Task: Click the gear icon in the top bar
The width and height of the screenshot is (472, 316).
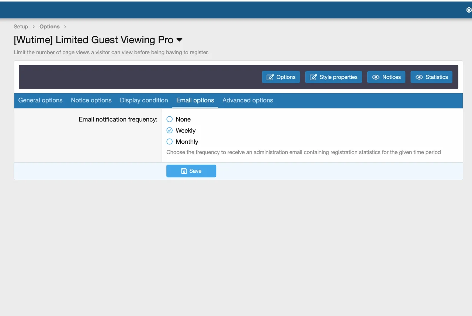Action: click(469, 10)
